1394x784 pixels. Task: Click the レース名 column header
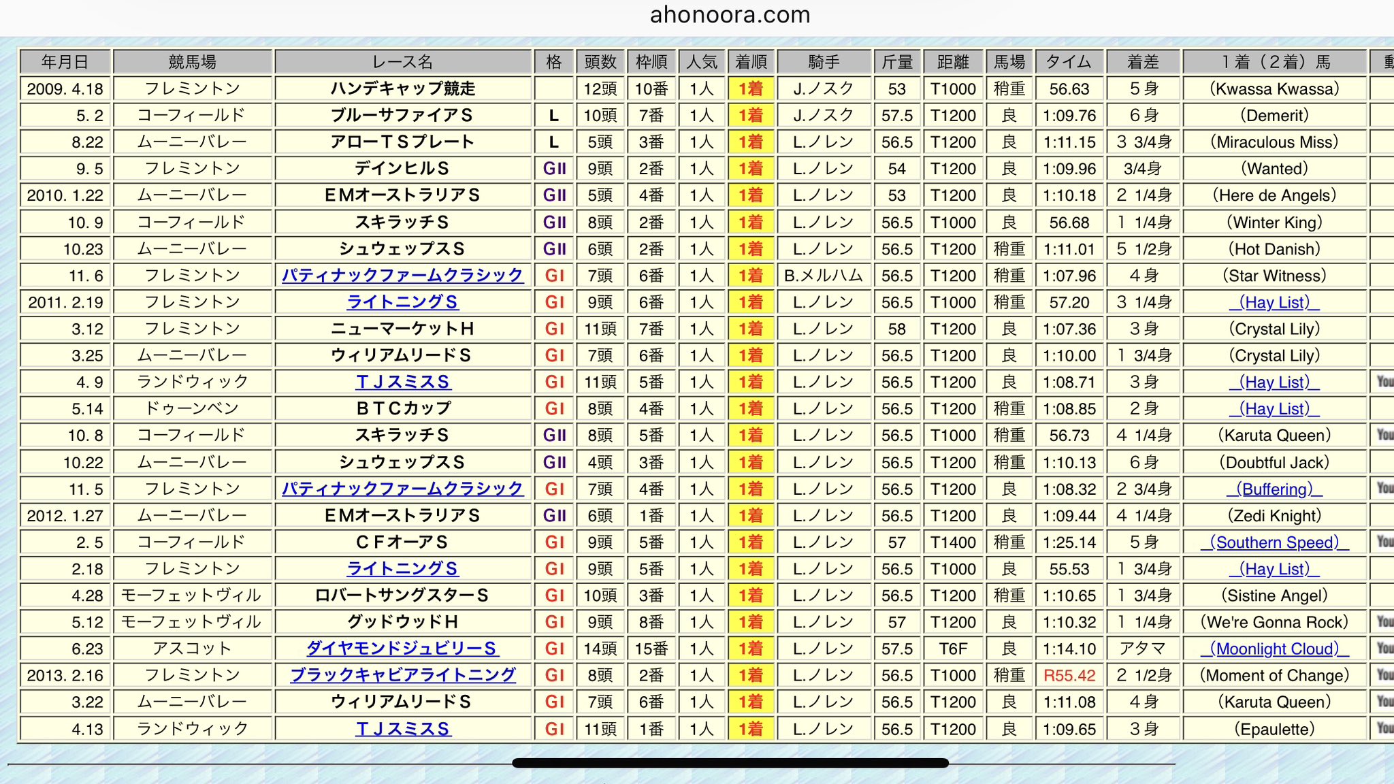click(402, 62)
